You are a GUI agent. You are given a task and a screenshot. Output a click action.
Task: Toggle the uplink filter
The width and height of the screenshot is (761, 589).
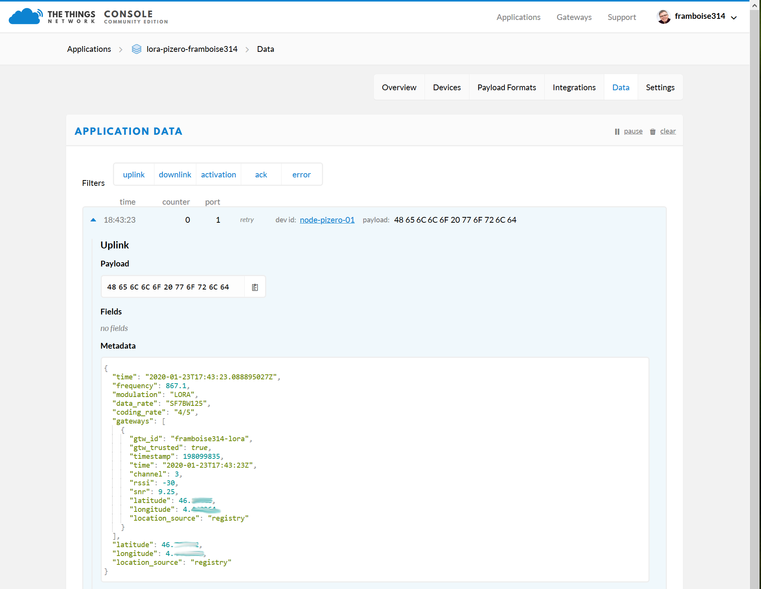point(134,175)
